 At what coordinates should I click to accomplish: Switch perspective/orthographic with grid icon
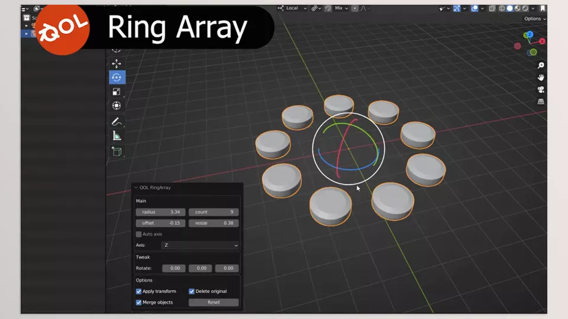541,102
